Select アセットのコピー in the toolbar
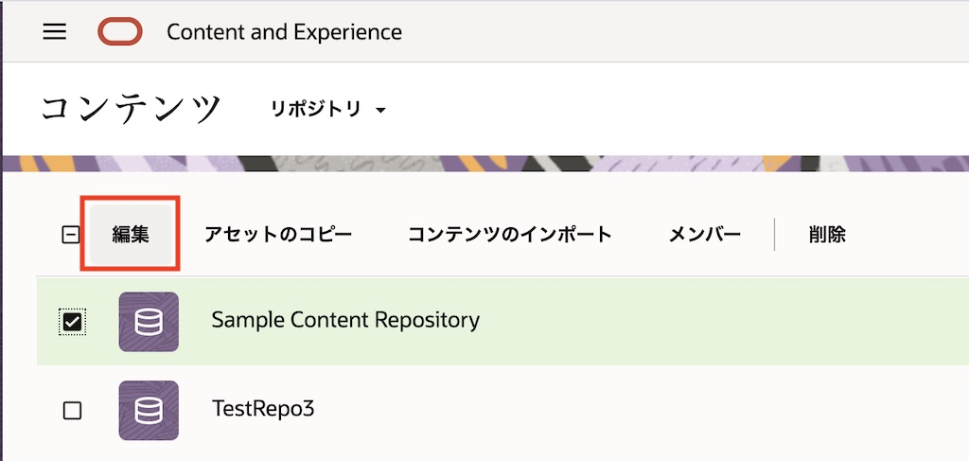This screenshot has width=969, height=461. [x=278, y=235]
